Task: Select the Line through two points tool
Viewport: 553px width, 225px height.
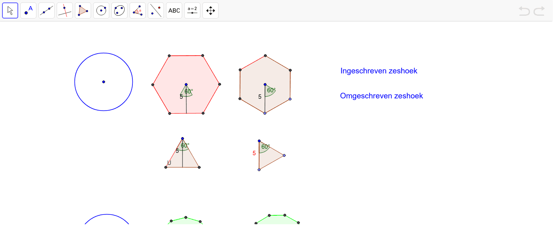Action: 47,10
